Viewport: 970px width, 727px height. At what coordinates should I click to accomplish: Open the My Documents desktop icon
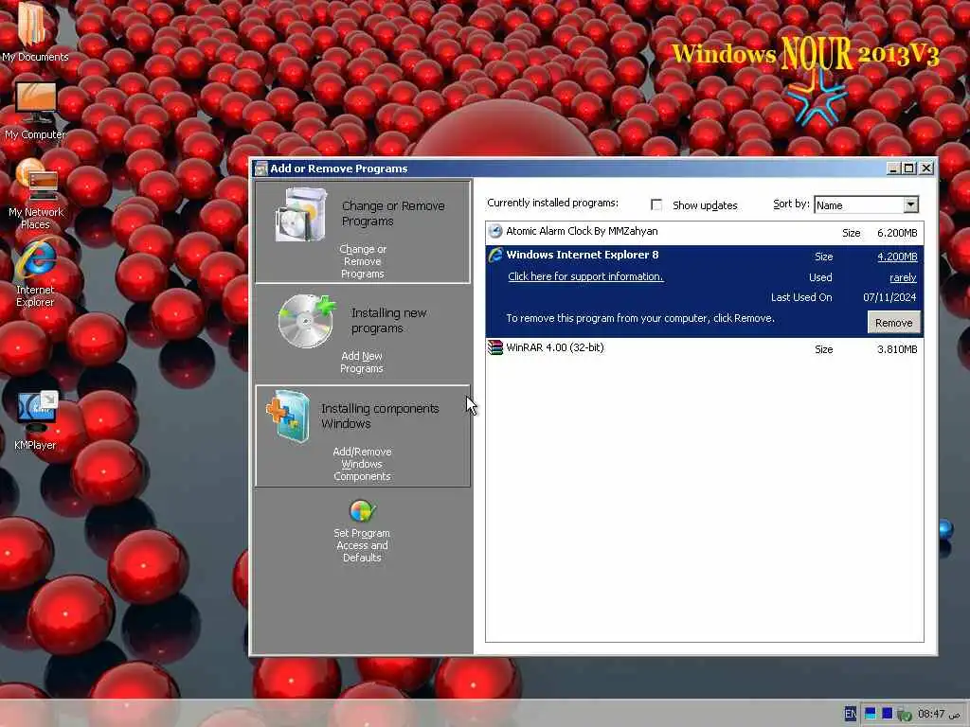pos(33,32)
